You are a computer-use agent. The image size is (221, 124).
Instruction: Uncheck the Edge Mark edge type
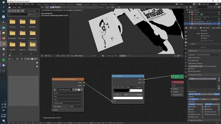205,109
